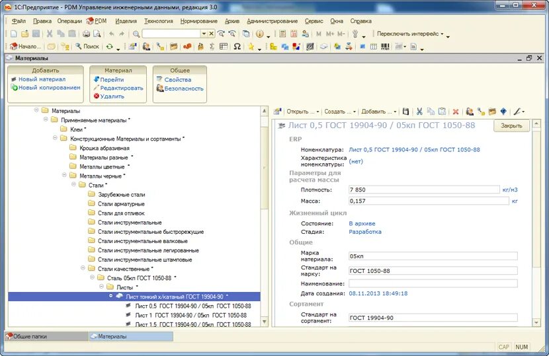Screen dimensions: 549x356
Task: Click Новый материал link
Action: 42,79
